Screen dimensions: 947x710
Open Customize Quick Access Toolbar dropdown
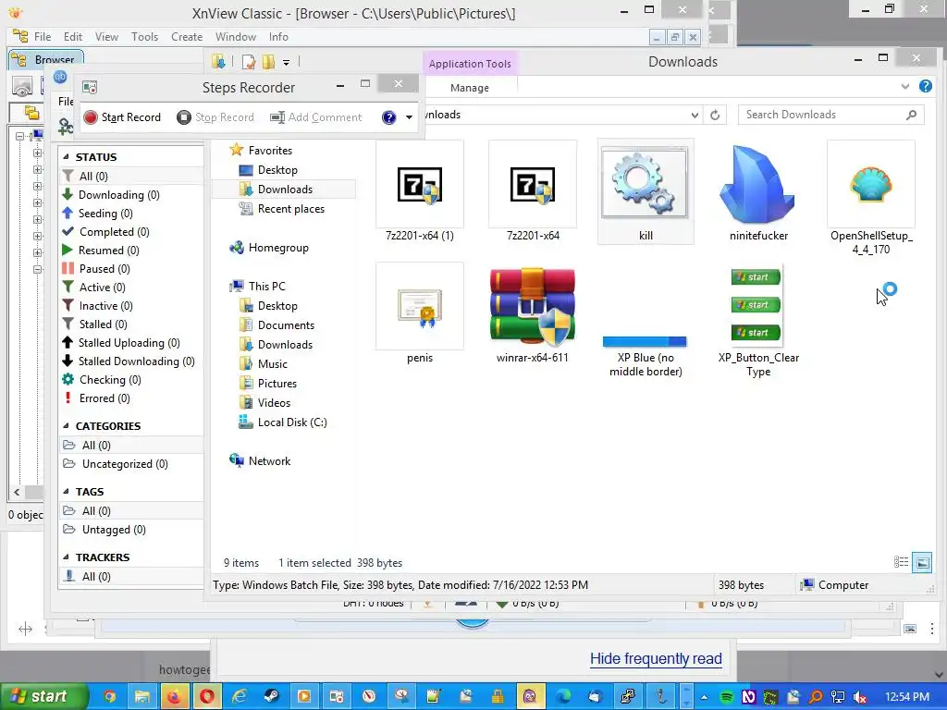(x=287, y=62)
